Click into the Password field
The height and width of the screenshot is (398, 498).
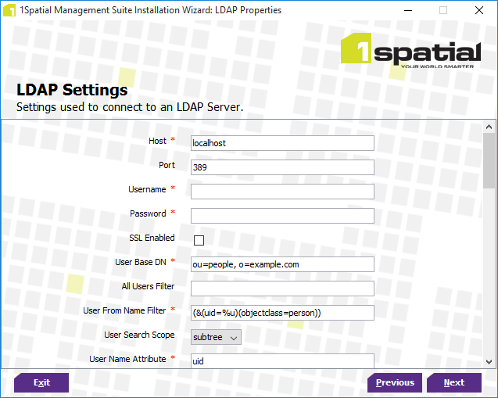(282, 216)
